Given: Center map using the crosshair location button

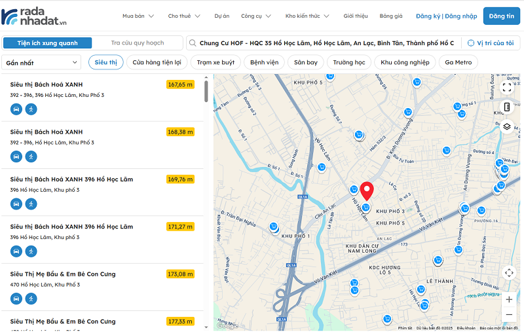Looking at the screenshot, I should tap(509, 273).
